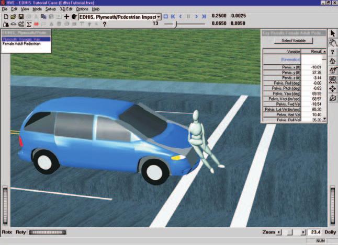Pause the simulation playback
Image resolution: width=338 pixels, height=245 pixels.
[188, 16]
